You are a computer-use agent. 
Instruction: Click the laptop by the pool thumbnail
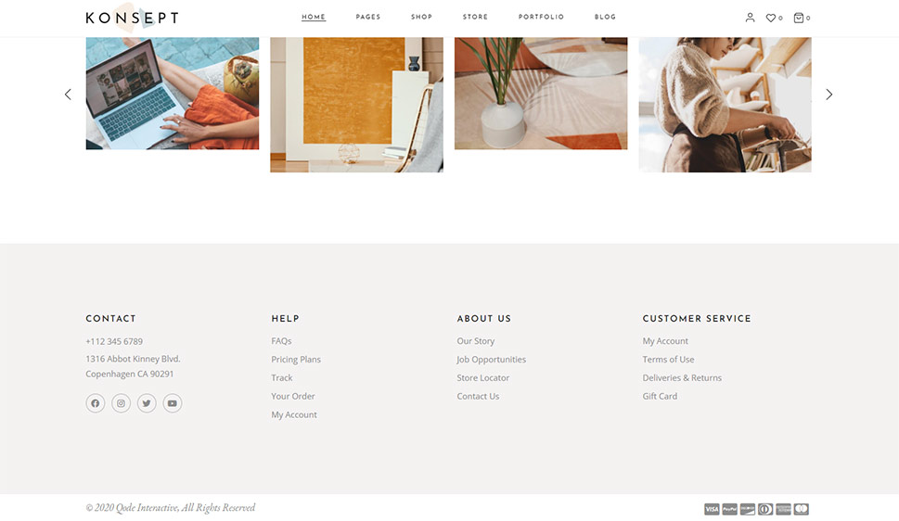(x=172, y=94)
